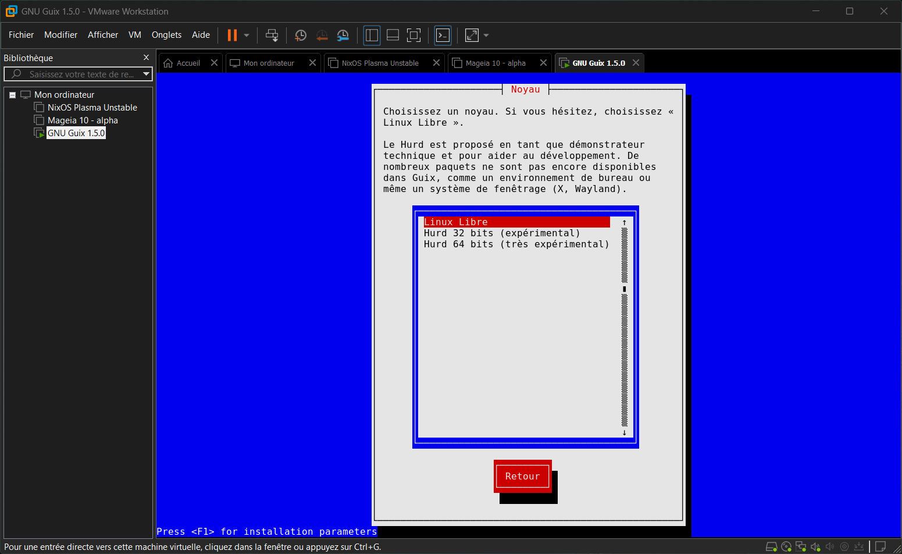This screenshot has width=902, height=554.
Task: Close the NixOS Plasma Unstable tab
Action: pyautogui.click(x=436, y=63)
